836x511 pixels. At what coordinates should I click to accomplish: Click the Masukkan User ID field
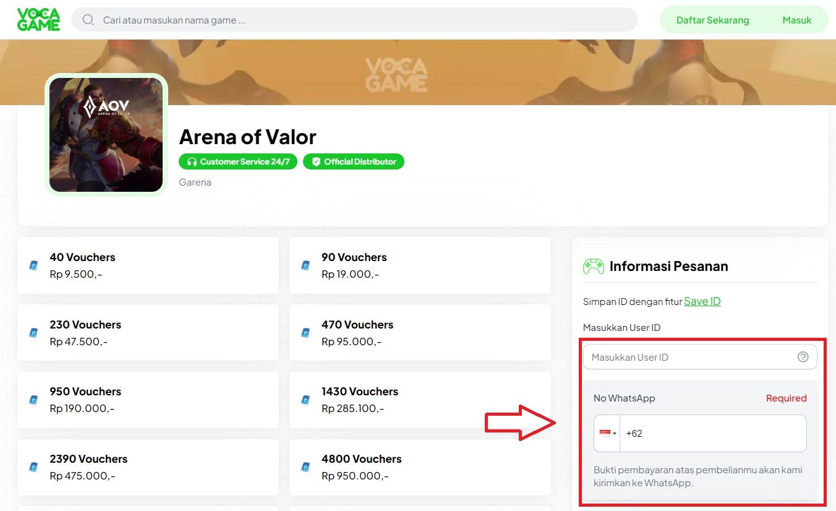[x=700, y=357]
